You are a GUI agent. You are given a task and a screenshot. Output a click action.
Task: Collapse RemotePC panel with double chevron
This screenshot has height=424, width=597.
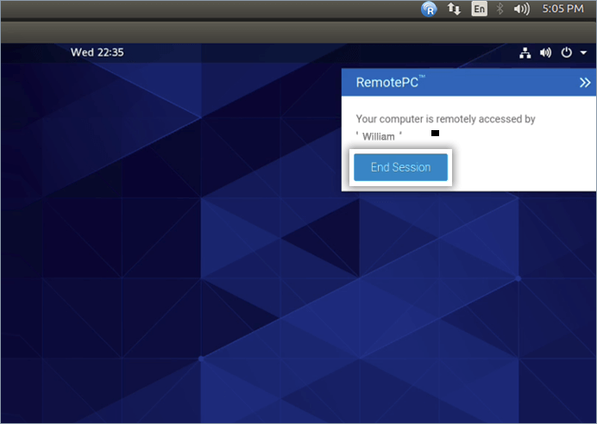click(x=585, y=83)
